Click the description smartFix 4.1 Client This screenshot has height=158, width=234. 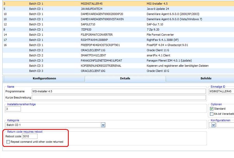(x=158, y=55)
